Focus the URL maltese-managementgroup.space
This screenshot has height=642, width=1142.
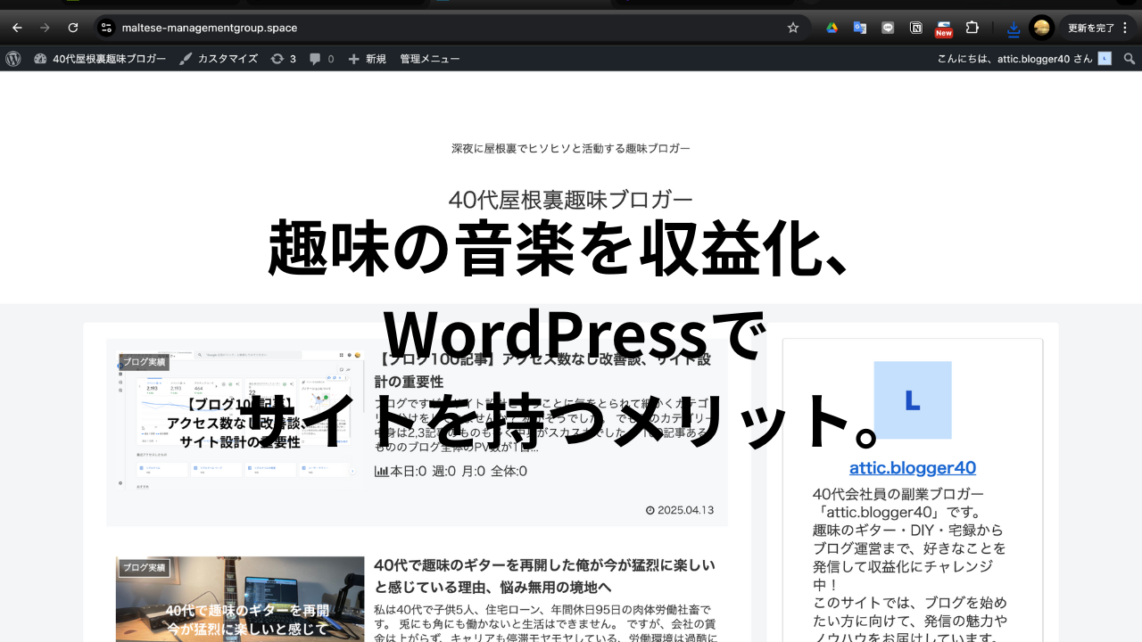(210, 28)
